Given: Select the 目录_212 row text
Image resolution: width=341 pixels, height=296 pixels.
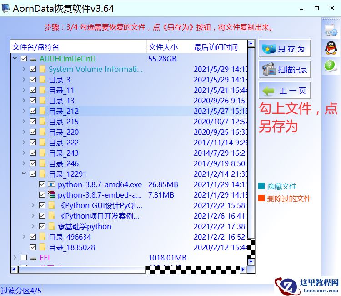Looking at the screenshot, I should tap(64, 111).
